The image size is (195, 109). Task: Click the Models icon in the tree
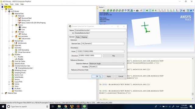6,9
